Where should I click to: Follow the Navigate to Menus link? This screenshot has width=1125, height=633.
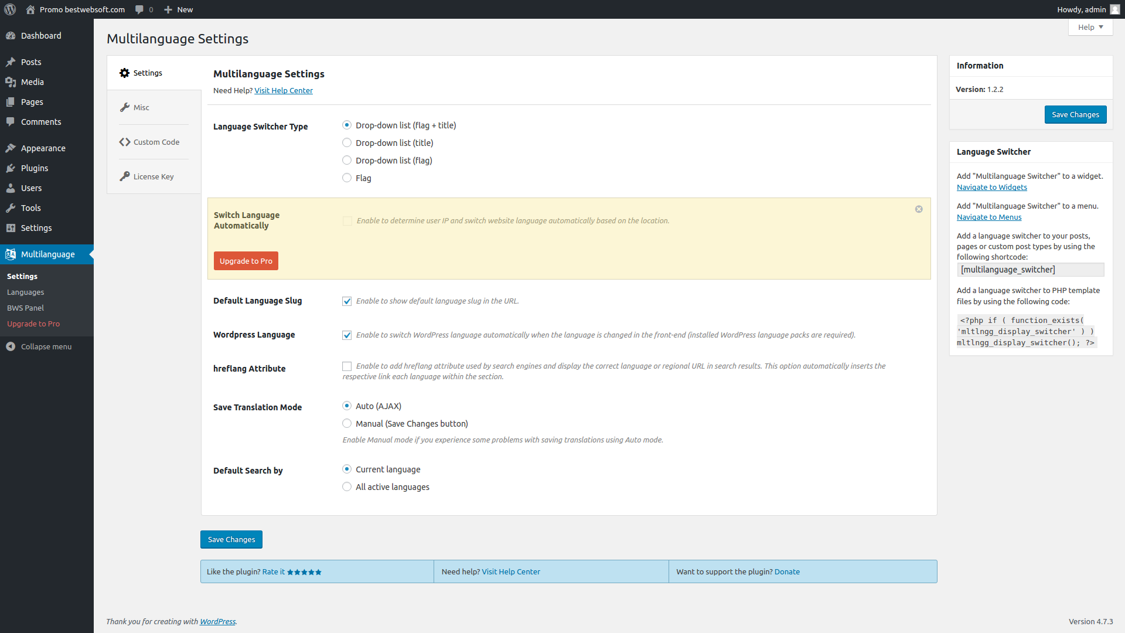[989, 217]
